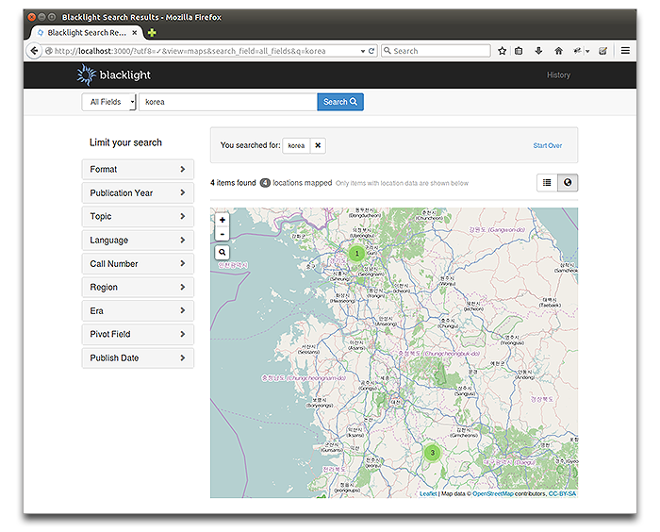Expand the Pivot Field facet
This screenshot has width=660, height=532.
pyautogui.click(x=138, y=335)
